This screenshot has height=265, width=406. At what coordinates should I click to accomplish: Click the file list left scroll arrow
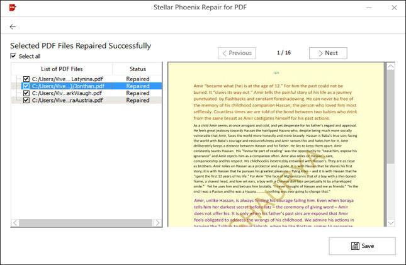[15, 223]
